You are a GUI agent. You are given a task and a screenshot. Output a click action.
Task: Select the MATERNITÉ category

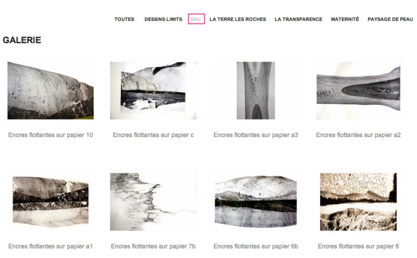(345, 19)
